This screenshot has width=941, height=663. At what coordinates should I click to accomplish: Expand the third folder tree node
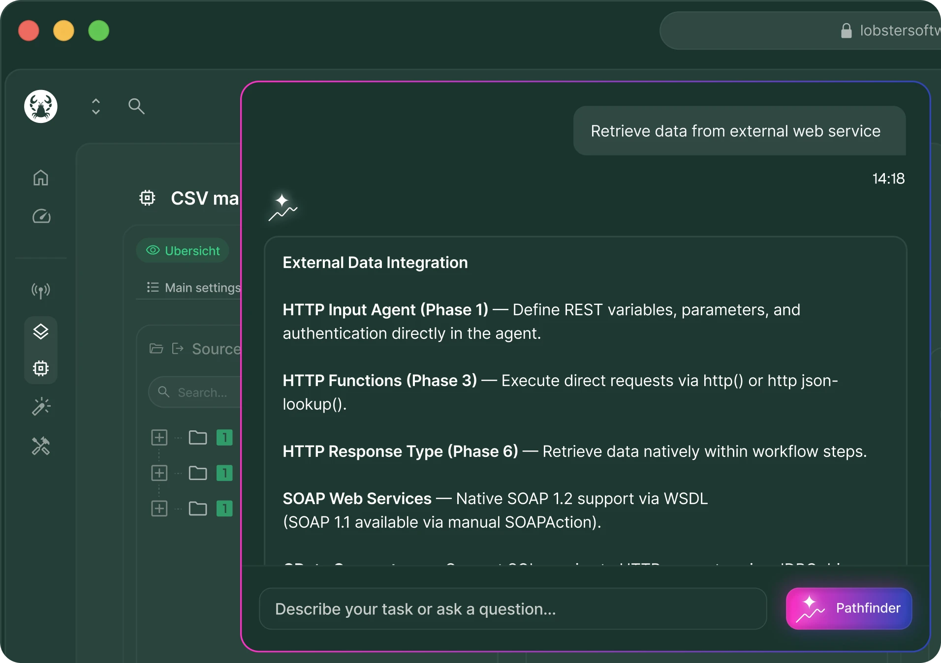tap(159, 508)
